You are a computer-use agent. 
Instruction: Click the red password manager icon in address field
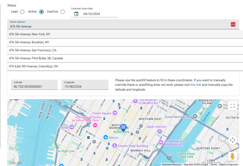point(233,24)
